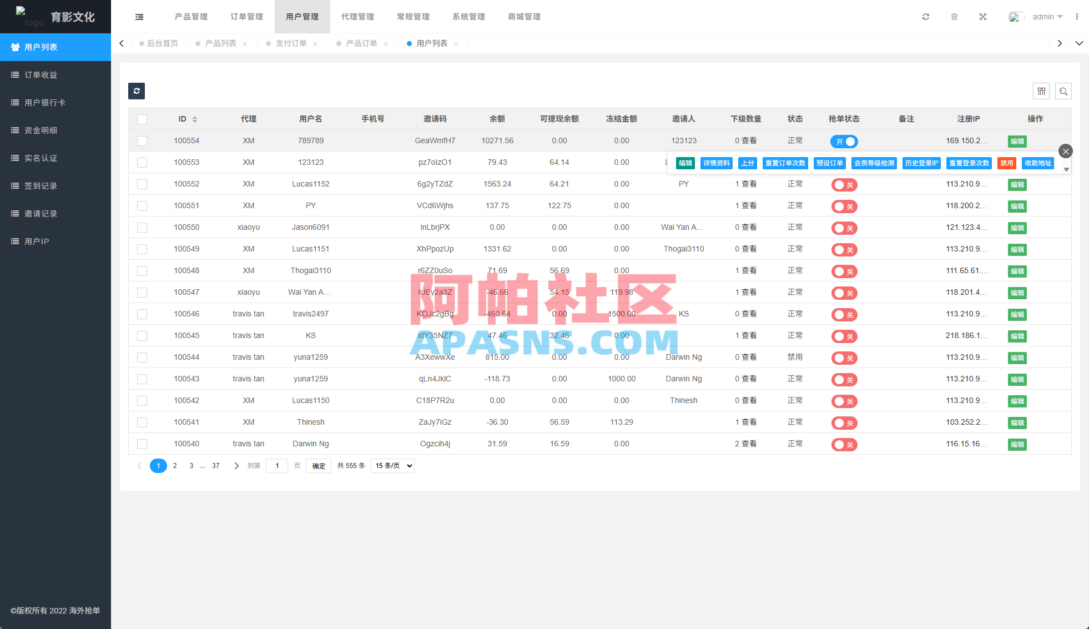Screen dimensions: 1089x629
Task: Refresh table data with the blue refresh icon
Action: click(137, 91)
